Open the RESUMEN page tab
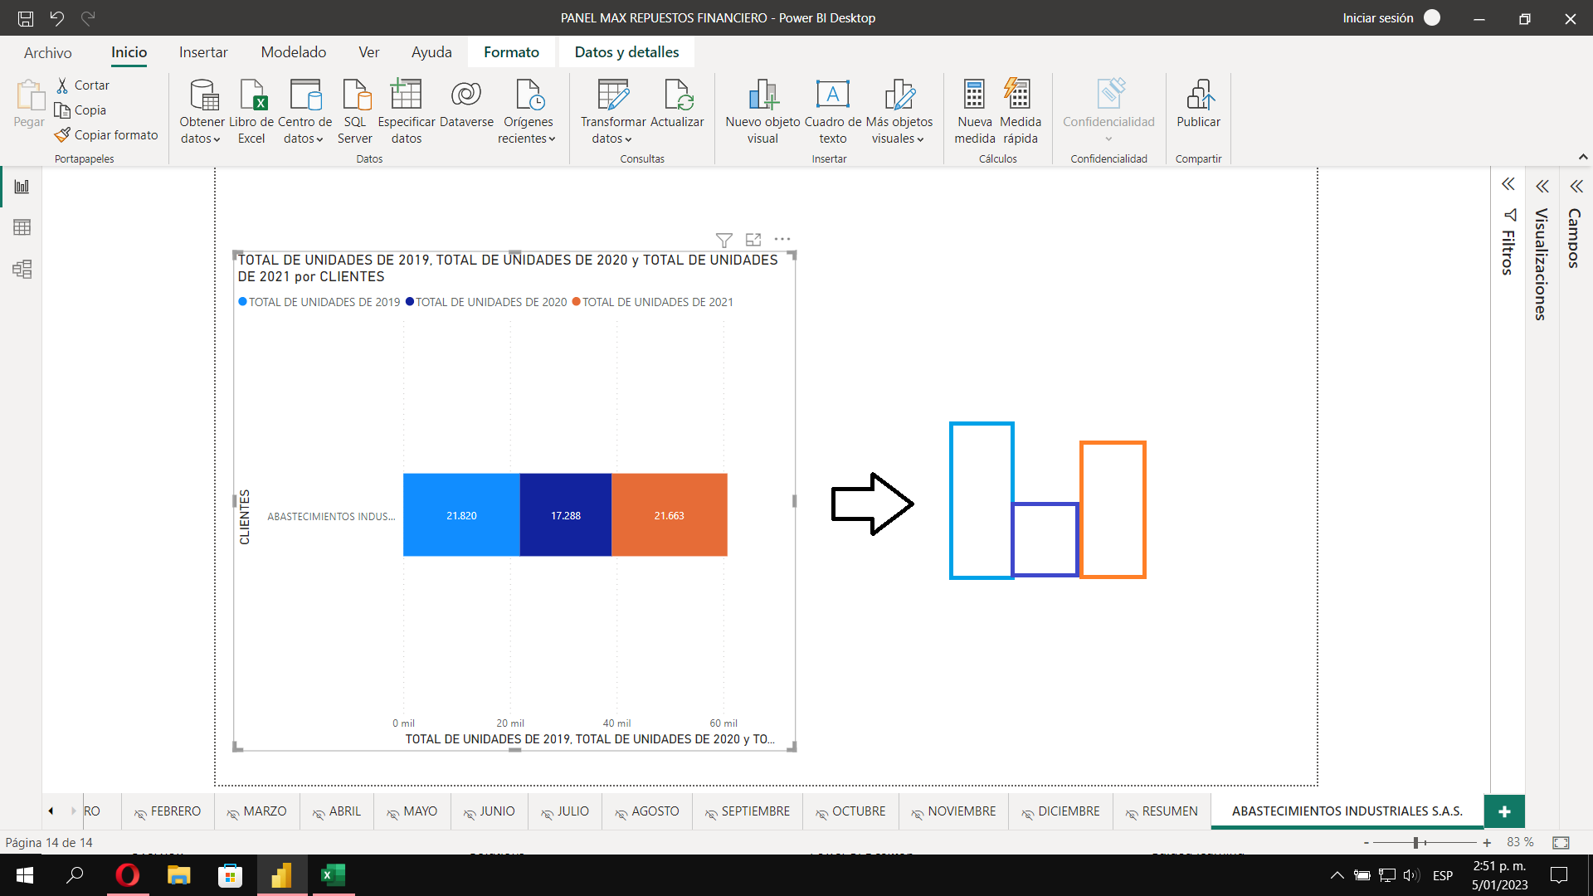 [1162, 811]
